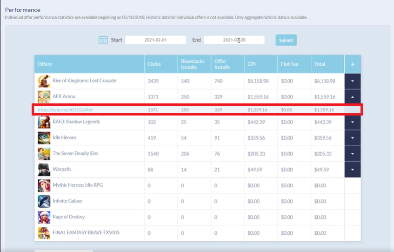Select 'Rise of Kingdoms: Lost Crusade' name
Viewport: 394px width, 252px height.
pos(85,81)
